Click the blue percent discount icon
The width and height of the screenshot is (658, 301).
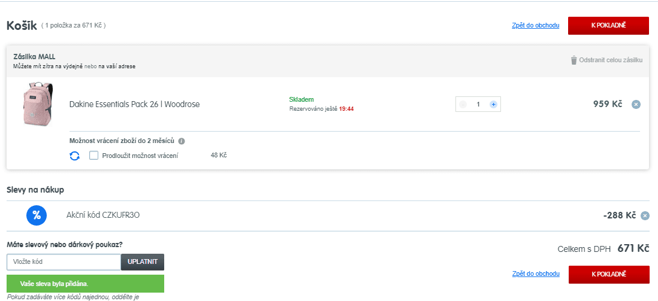click(37, 215)
